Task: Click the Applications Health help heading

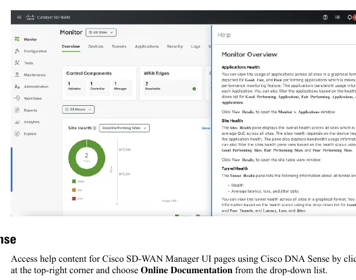Action: pos(241,67)
